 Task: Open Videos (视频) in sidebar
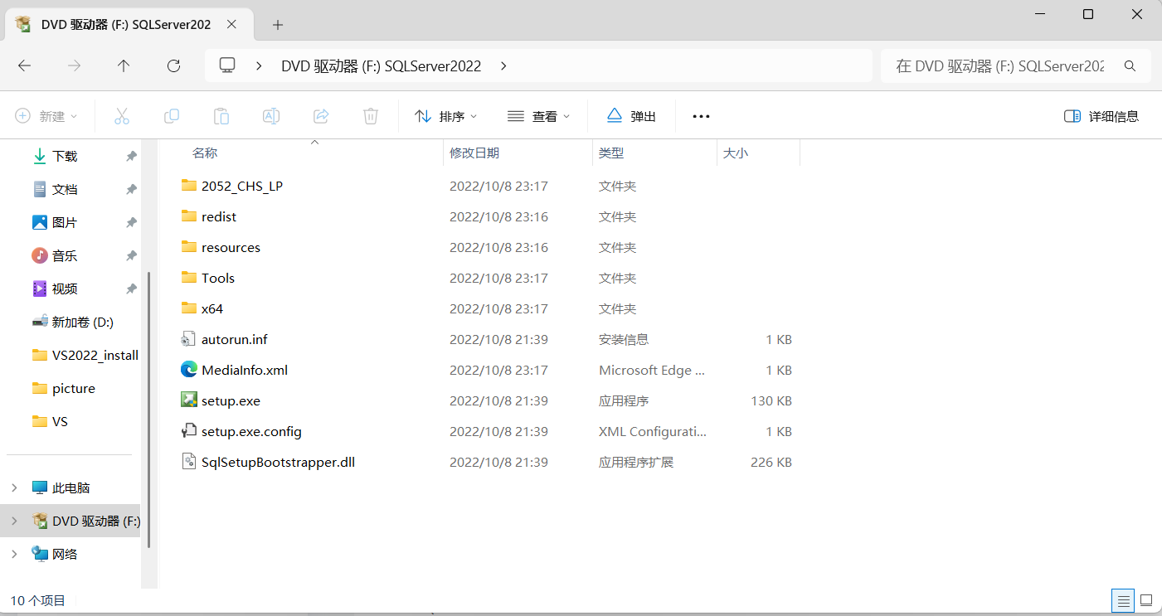click(x=65, y=289)
